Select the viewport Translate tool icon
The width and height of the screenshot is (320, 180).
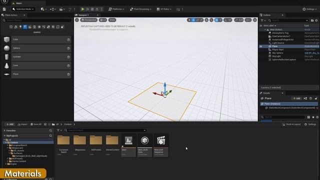point(193,20)
